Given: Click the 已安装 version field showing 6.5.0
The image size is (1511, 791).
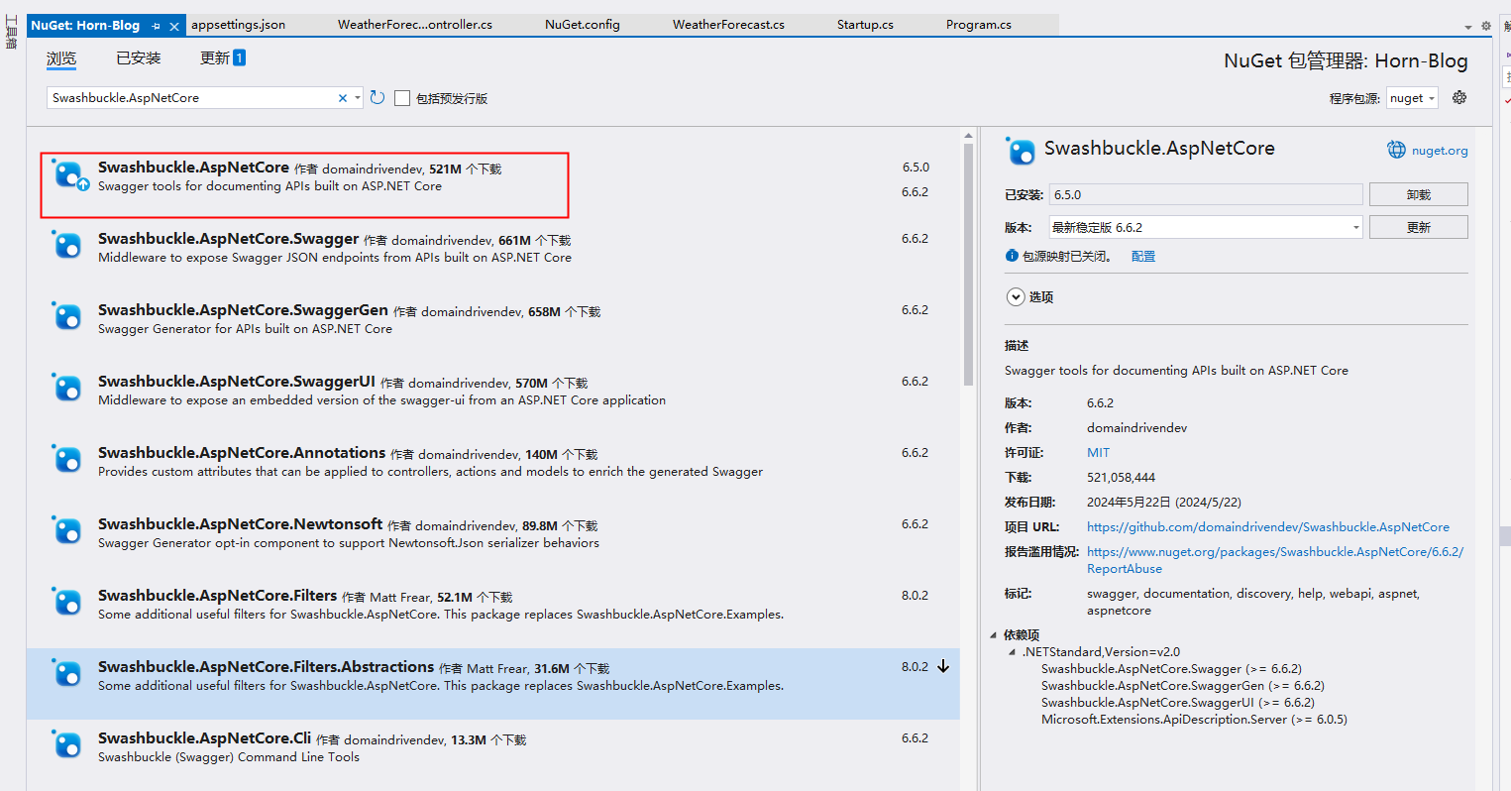Looking at the screenshot, I should [x=1205, y=194].
